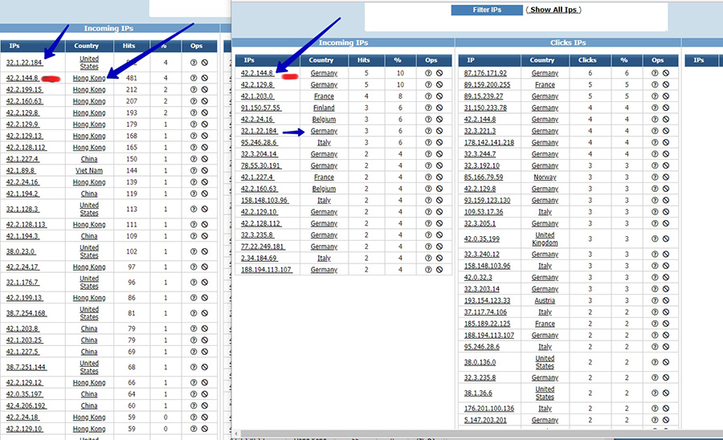The height and width of the screenshot is (440, 723).
Task: Open clicks IP link 178.142.141.218
Action: point(488,142)
